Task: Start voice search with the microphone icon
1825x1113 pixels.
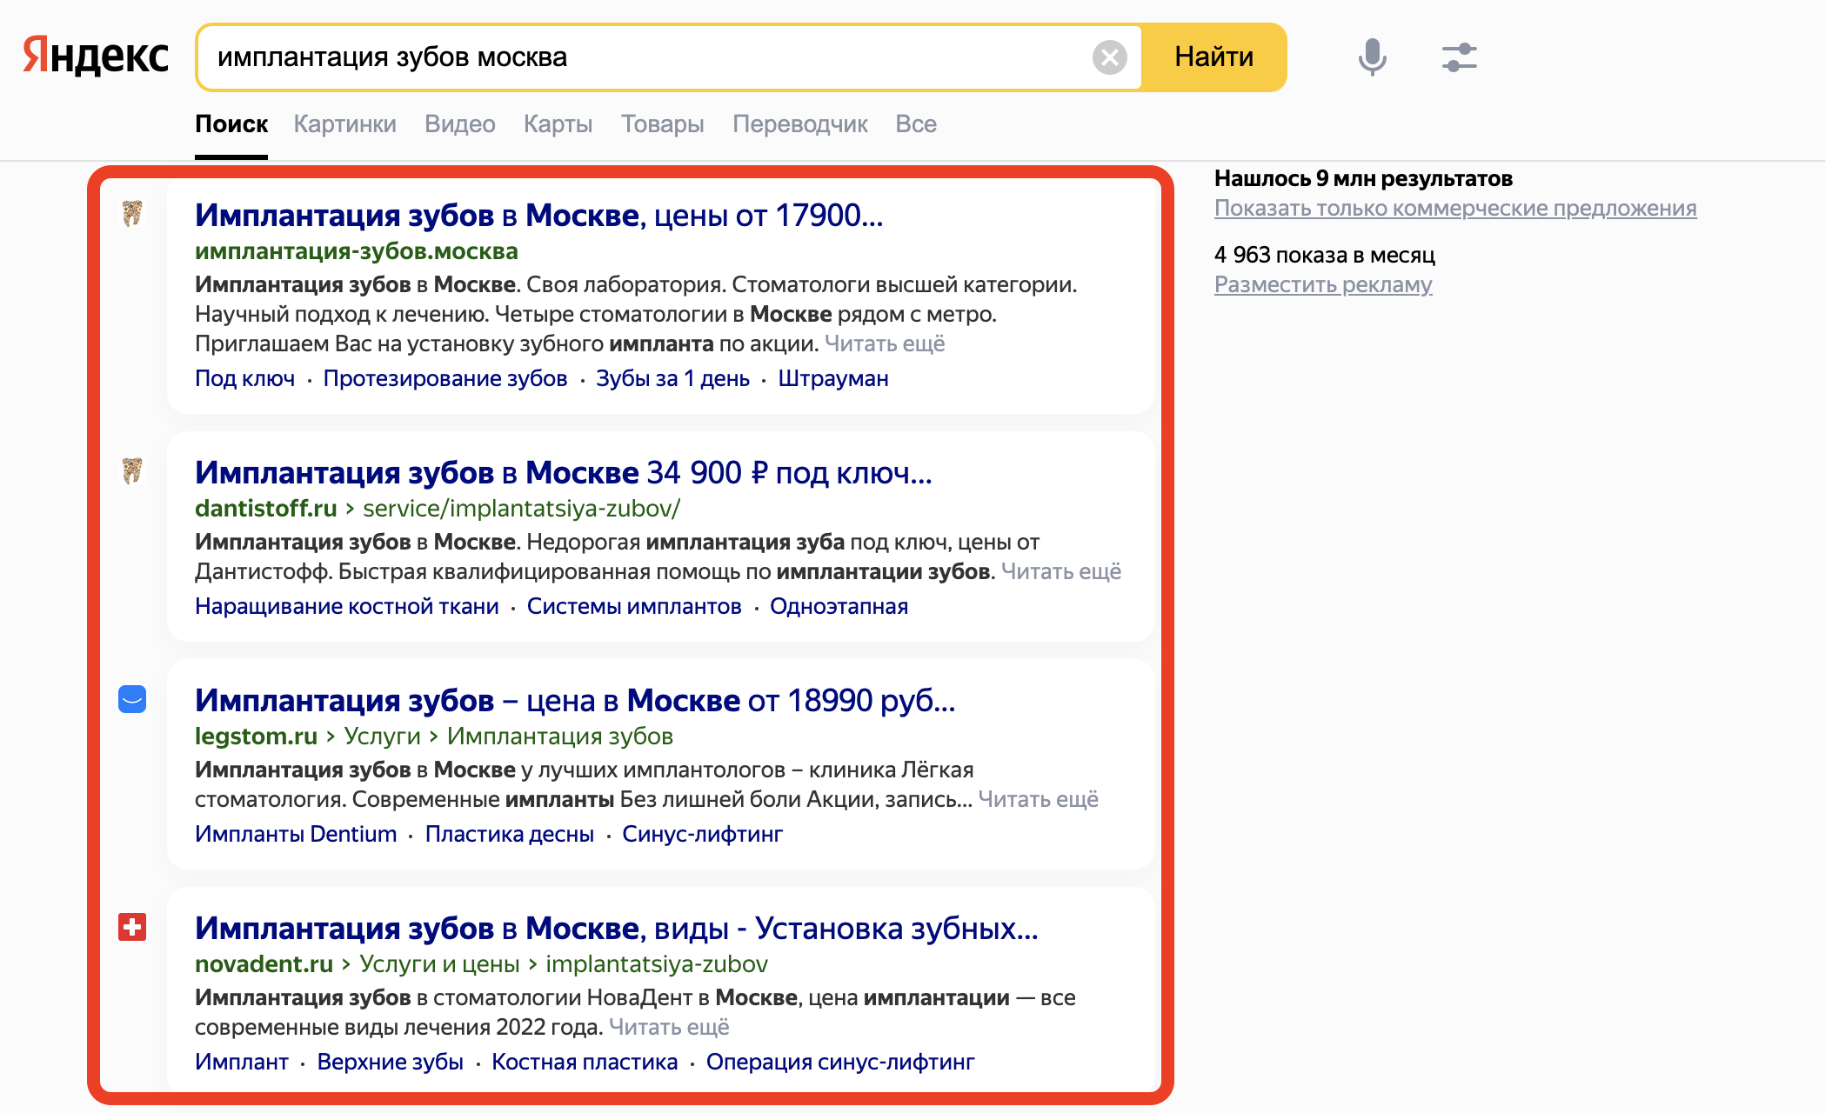Action: [x=1372, y=57]
